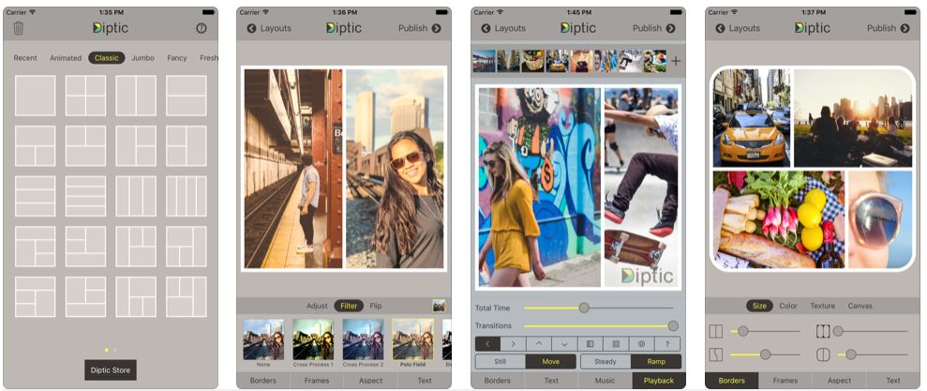Viewport: 927px width, 391px height.
Task: Select the yellow taxi photo in collage
Action: click(752, 118)
